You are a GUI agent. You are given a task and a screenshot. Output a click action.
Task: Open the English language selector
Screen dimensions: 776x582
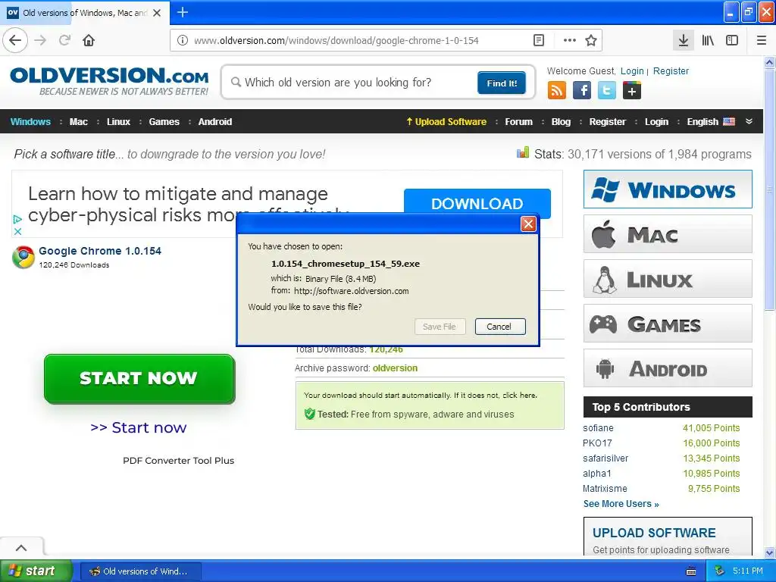pos(711,122)
